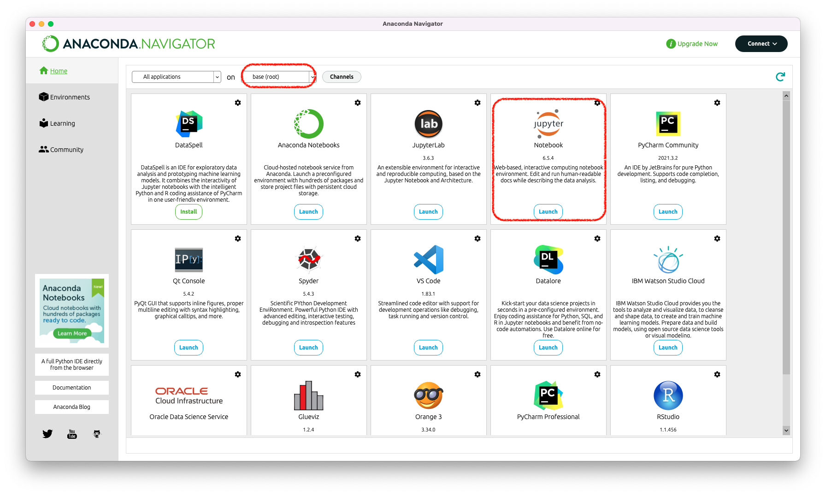Switch to the Learning tab
This screenshot has height=495, width=826.
point(57,123)
